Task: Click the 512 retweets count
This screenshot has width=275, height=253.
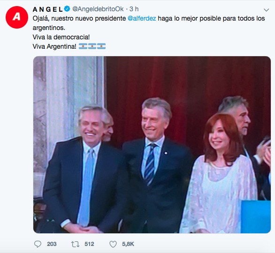Action: tap(89, 244)
